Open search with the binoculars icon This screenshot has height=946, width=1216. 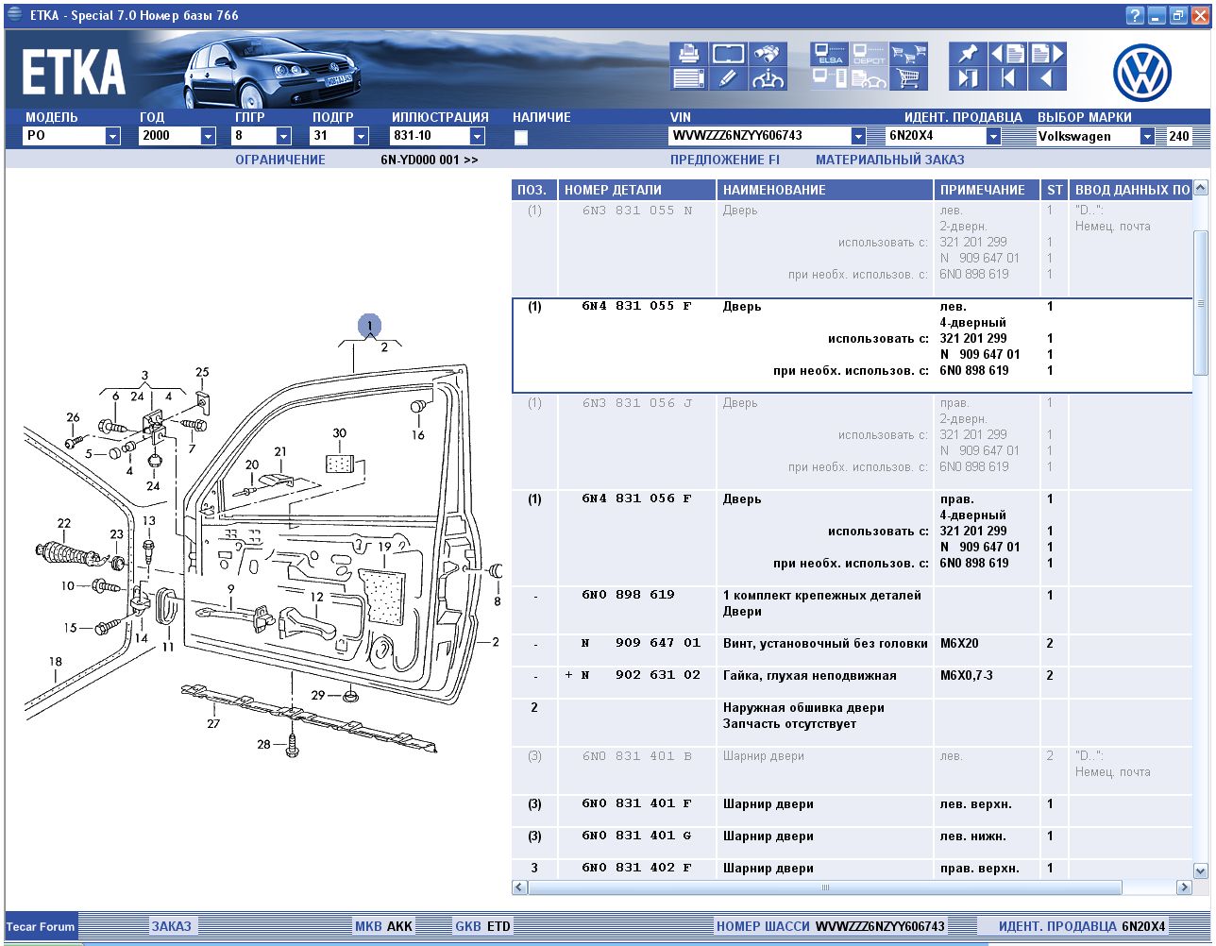tap(768, 54)
